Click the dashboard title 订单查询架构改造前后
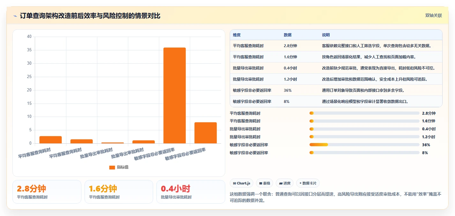Screen dimensions: 455x216 (x=90, y=16)
